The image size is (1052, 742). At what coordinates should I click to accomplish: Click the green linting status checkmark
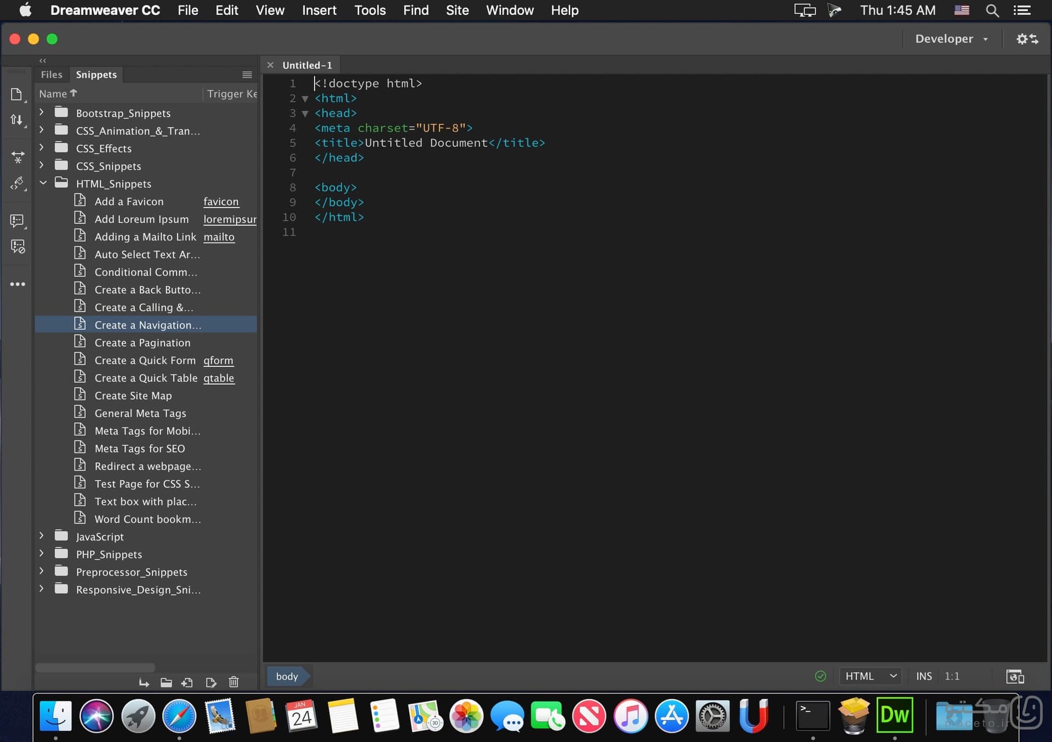tap(820, 676)
